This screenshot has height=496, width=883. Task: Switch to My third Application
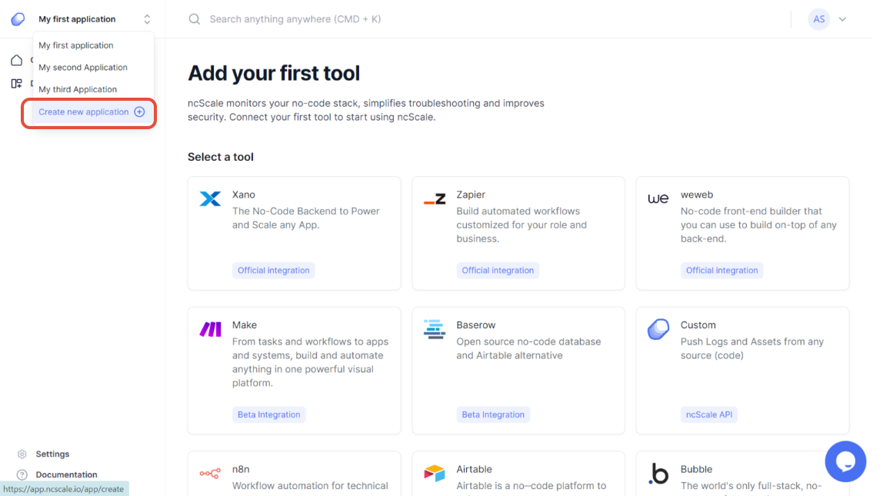click(x=78, y=89)
